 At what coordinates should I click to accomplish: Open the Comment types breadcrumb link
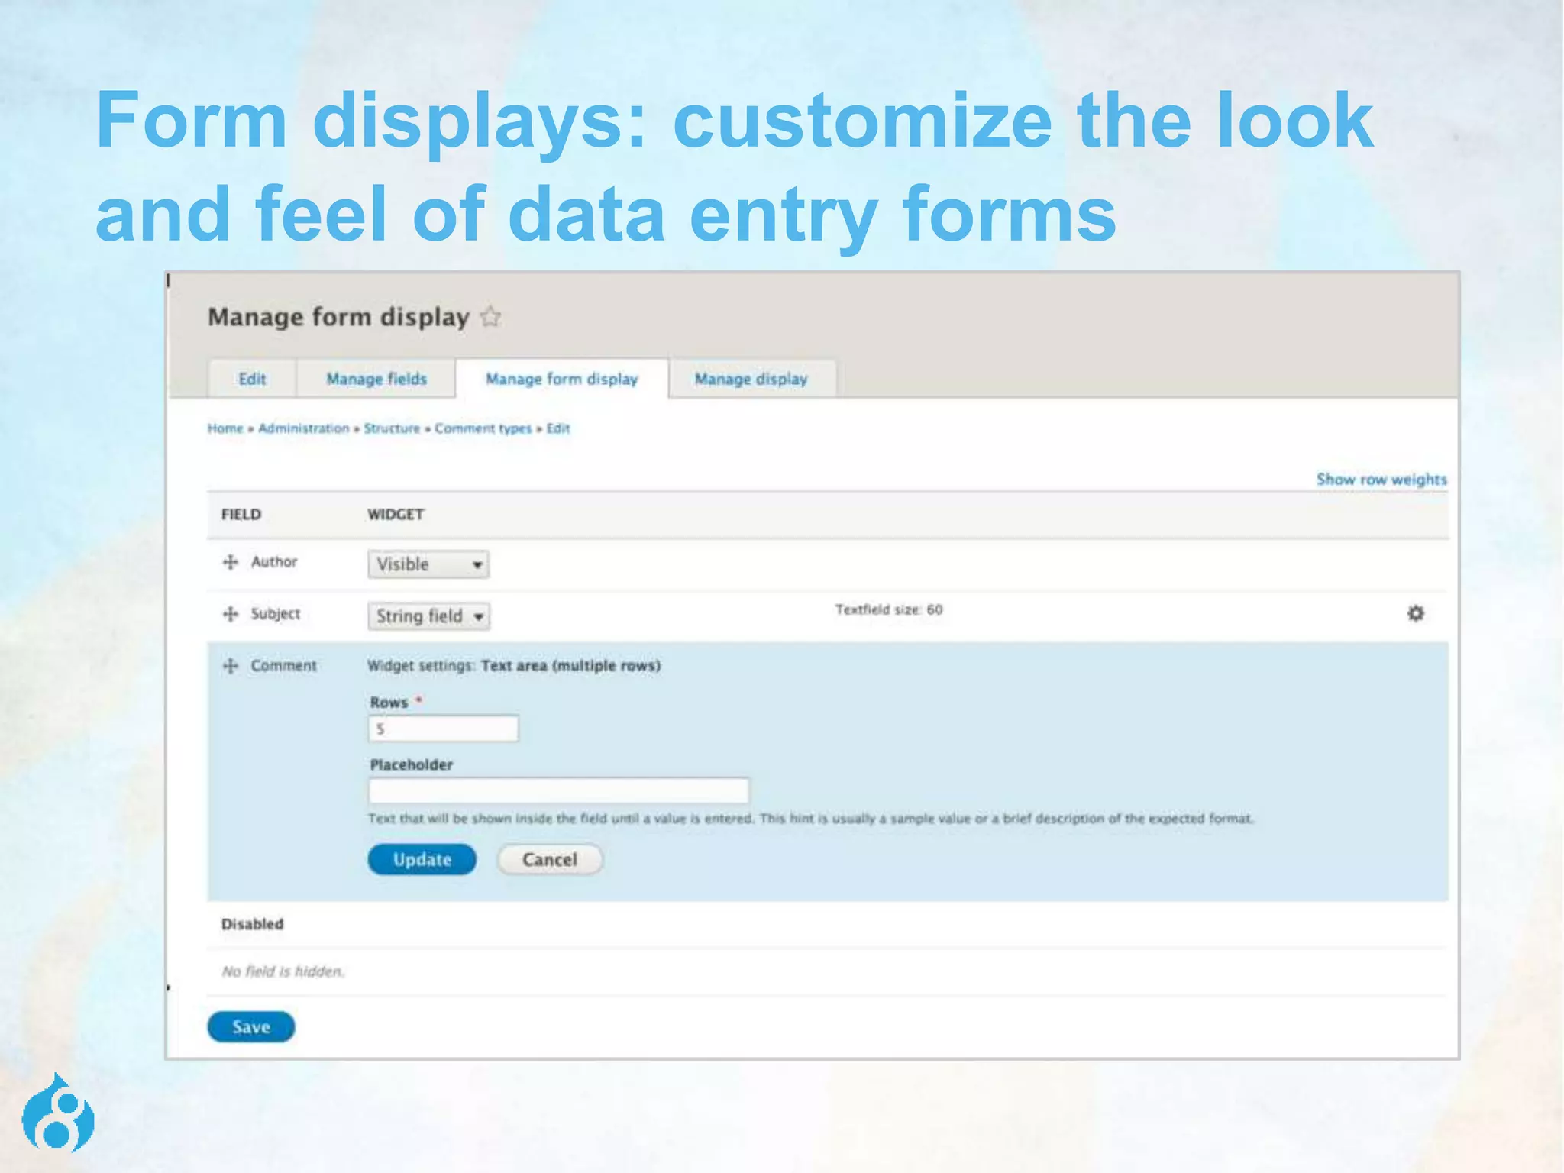pyautogui.click(x=483, y=428)
